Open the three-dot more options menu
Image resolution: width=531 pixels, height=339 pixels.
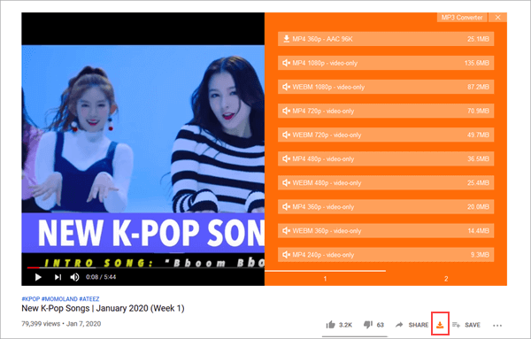coord(497,326)
